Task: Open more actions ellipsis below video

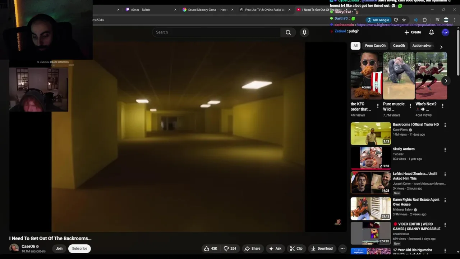Action: point(342,249)
